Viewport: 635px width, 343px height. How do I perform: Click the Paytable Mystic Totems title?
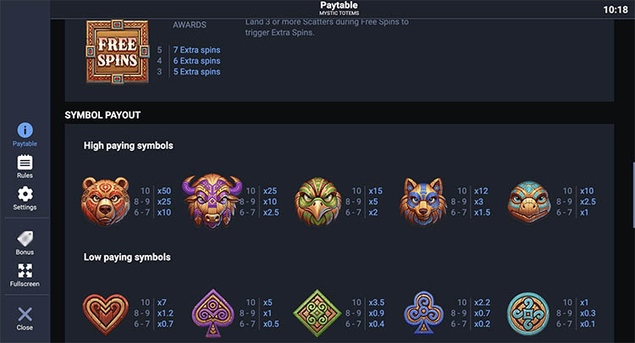[x=339, y=8]
